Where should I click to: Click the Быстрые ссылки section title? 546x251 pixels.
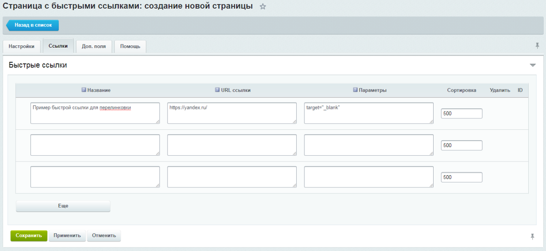point(38,65)
